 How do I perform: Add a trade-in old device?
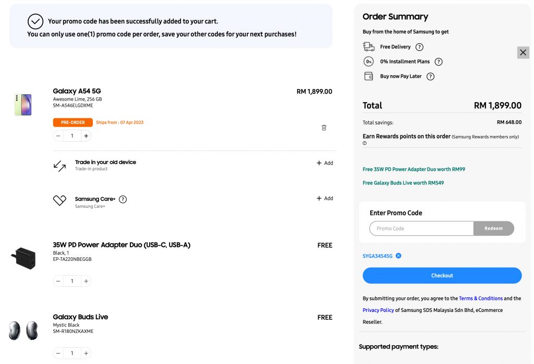pos(324,163)
